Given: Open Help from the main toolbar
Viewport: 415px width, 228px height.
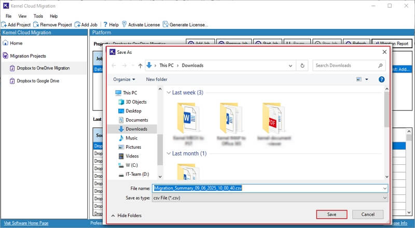Looking at the screenshot, I should [111, 24].
